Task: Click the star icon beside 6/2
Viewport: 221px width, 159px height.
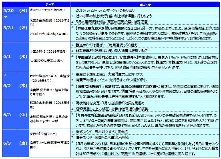Action: tap(5, 76)
